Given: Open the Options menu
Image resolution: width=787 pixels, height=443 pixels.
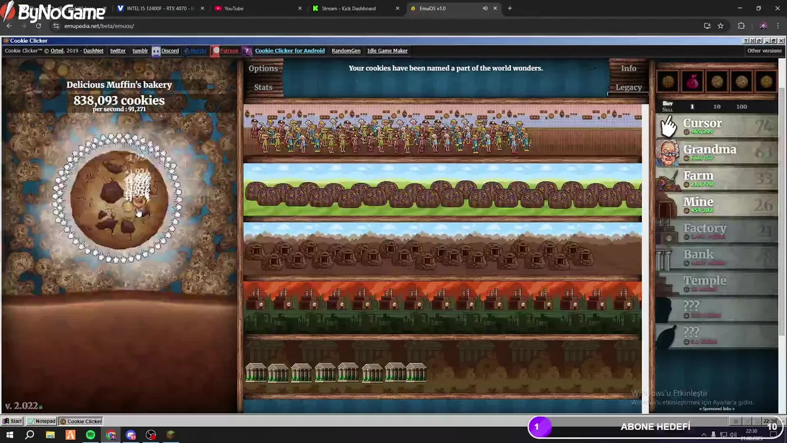Looking at the screenshot, I should (x=263, y=68).
